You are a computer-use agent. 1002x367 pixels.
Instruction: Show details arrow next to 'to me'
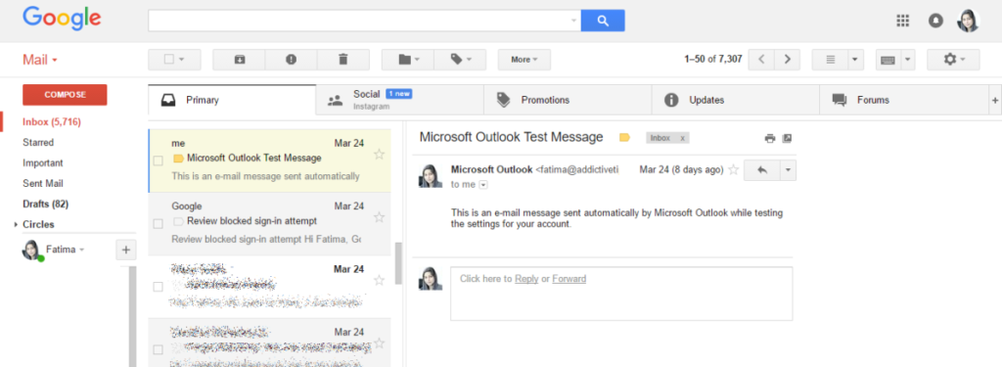point(483,185)
